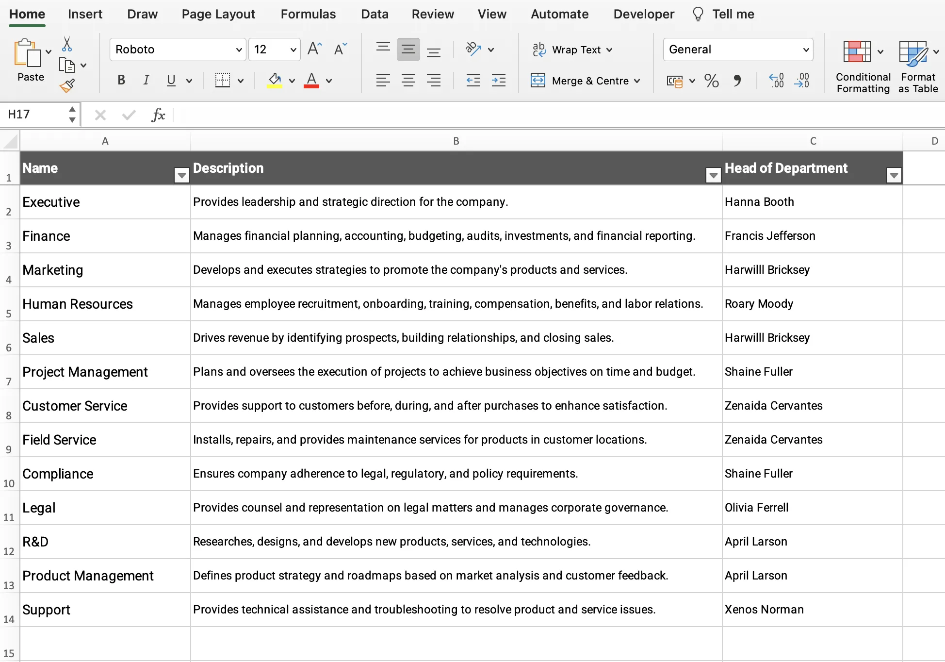Toggle bold formatting

121,80
